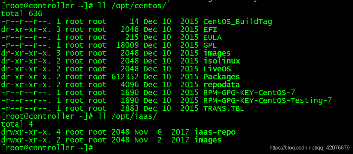Click the 2883 size value for TRANS.TBL
This screenshot has width=353, height=154.
130,109
